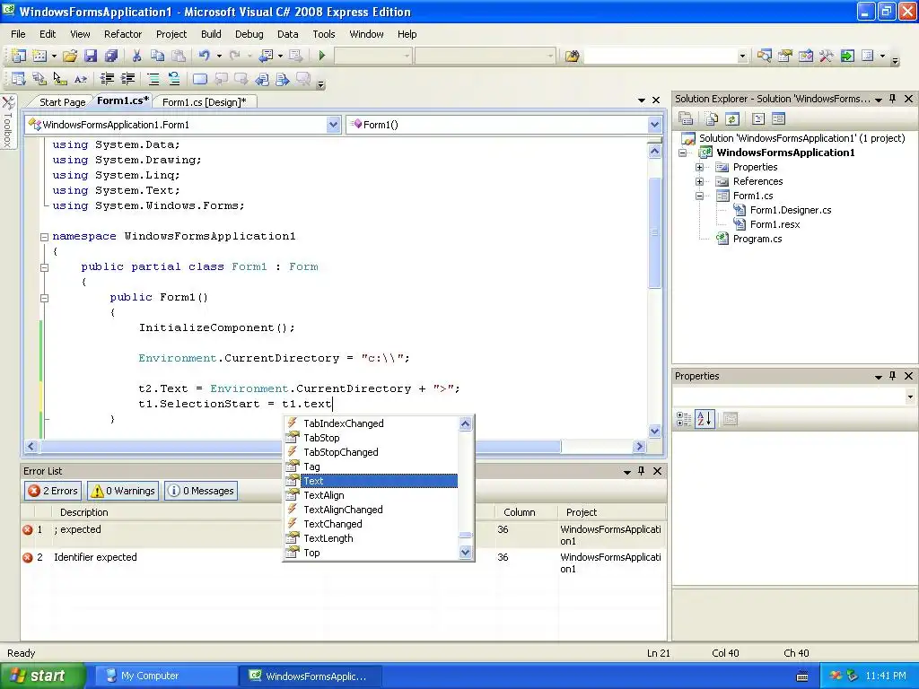Open the Refactor menu

point(123,34)
